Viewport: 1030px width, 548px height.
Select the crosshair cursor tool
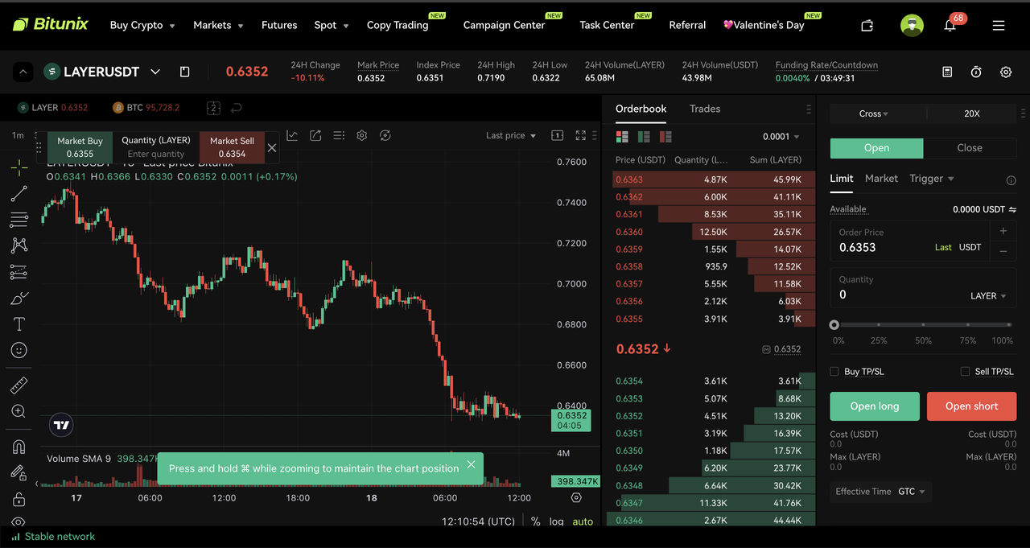coord(18,167)
